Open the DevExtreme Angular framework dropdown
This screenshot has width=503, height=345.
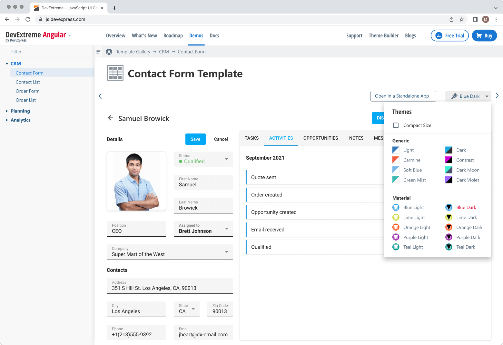[70, 35]
